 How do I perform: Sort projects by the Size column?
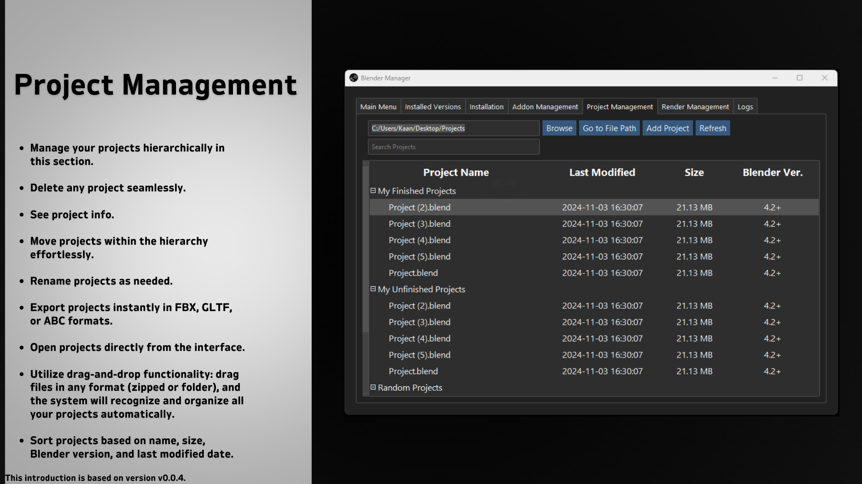pos(694,173)
